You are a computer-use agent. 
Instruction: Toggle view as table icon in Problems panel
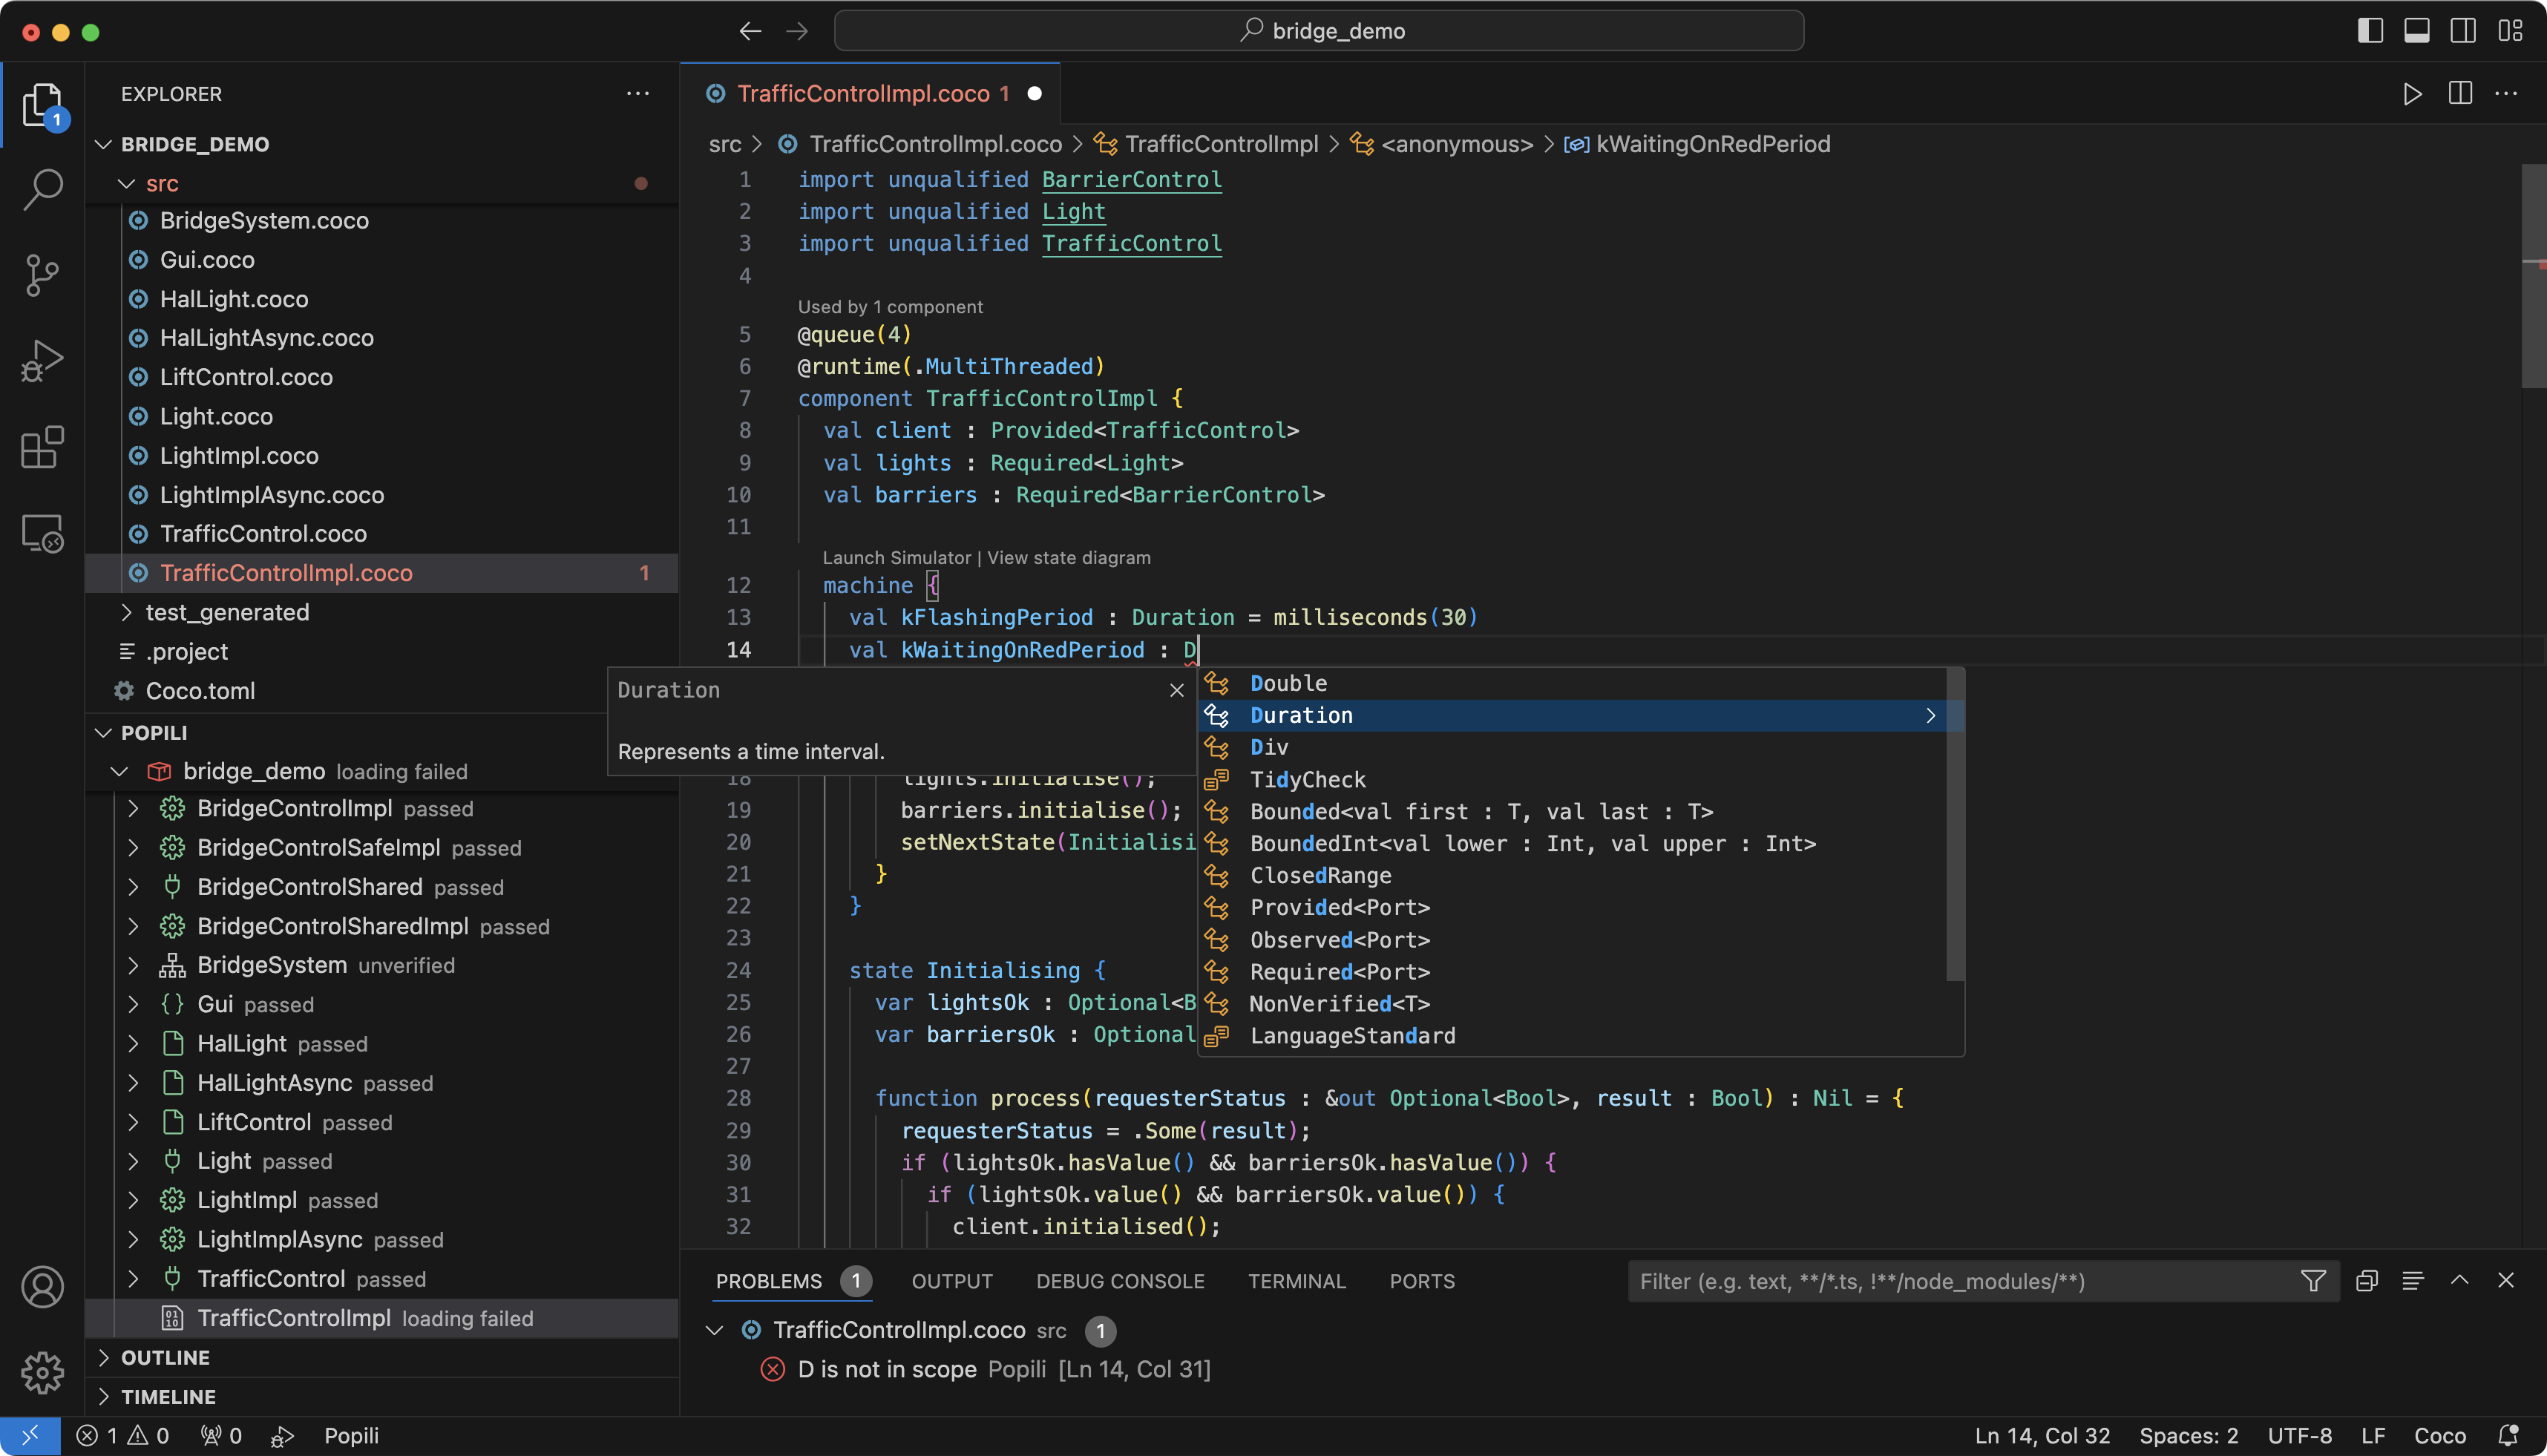[x=2413, y=1281]
